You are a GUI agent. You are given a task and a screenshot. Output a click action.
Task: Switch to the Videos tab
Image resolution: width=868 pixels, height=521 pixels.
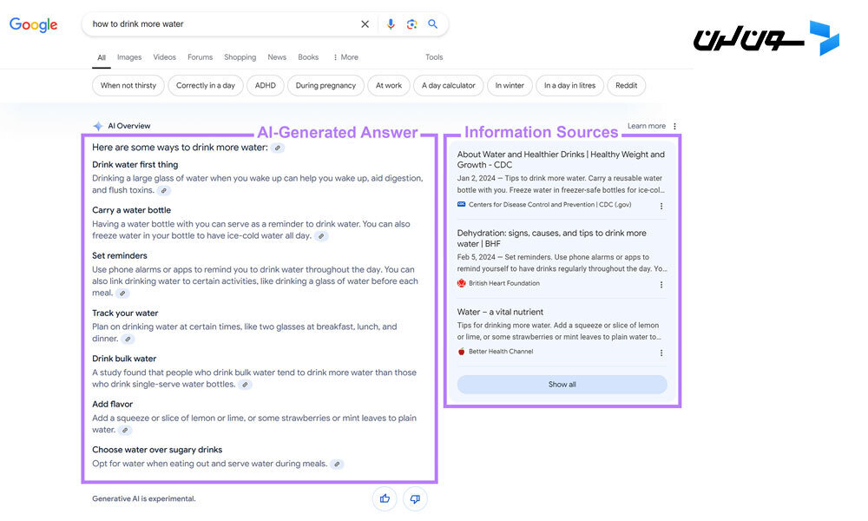[x=164, y=57]
